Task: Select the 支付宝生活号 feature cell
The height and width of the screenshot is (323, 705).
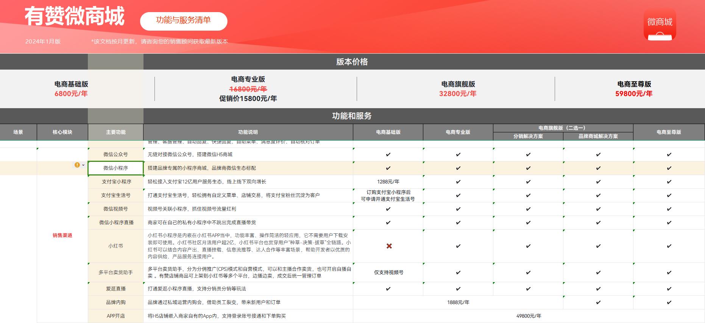Action: (116, 195)
